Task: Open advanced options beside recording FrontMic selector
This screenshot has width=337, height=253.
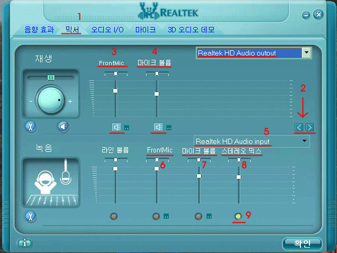Action: tap(166, 216)
